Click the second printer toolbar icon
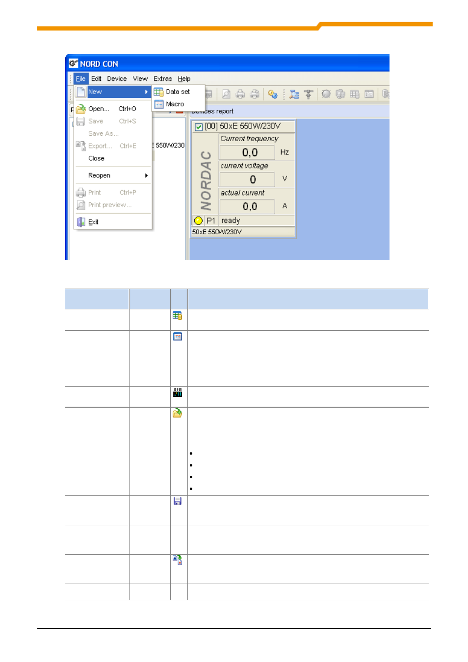Screen dimensions: 468x662 tap(255, 94)
